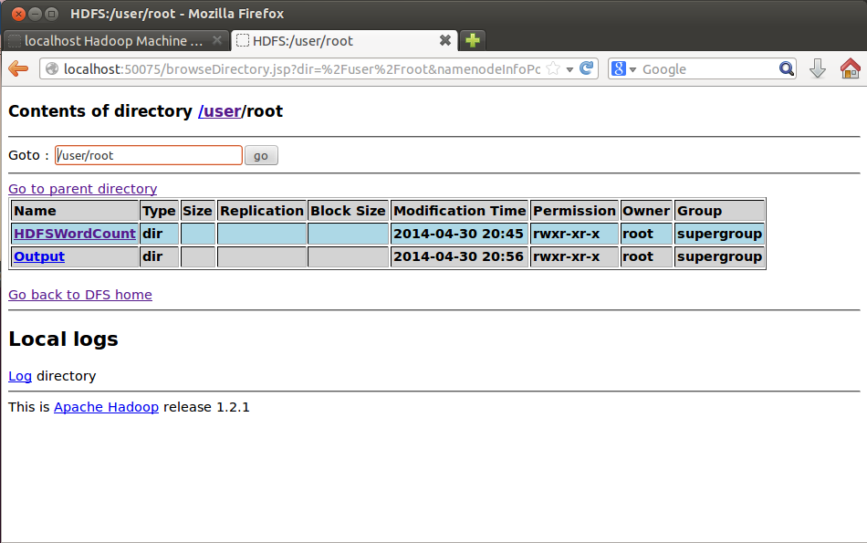Viewport: 867px width, 543px height.
Task: Bookmark this page with the star icon
Action: click(552, 68)
